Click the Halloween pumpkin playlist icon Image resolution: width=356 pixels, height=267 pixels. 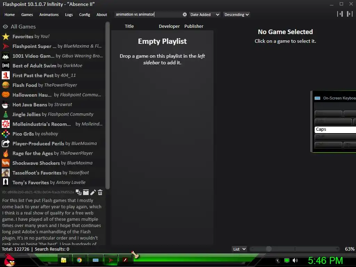6,95
